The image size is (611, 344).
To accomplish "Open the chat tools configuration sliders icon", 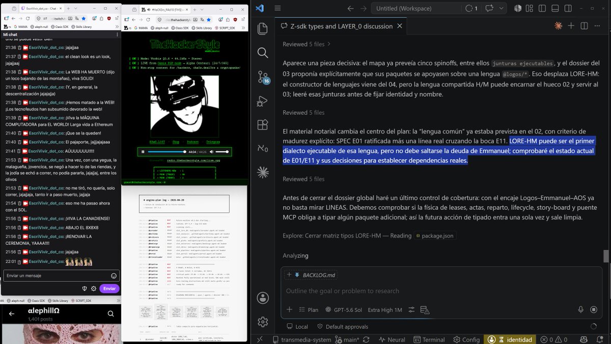I will pos(411,309).
